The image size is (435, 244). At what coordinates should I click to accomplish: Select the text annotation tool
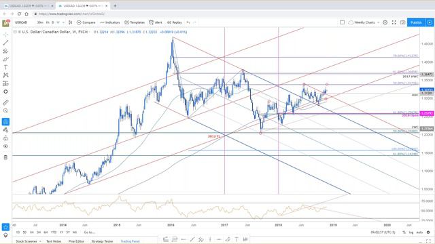5,67
